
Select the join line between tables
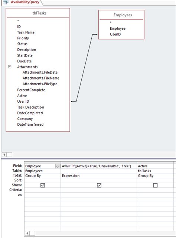click(x=84, y=68)
